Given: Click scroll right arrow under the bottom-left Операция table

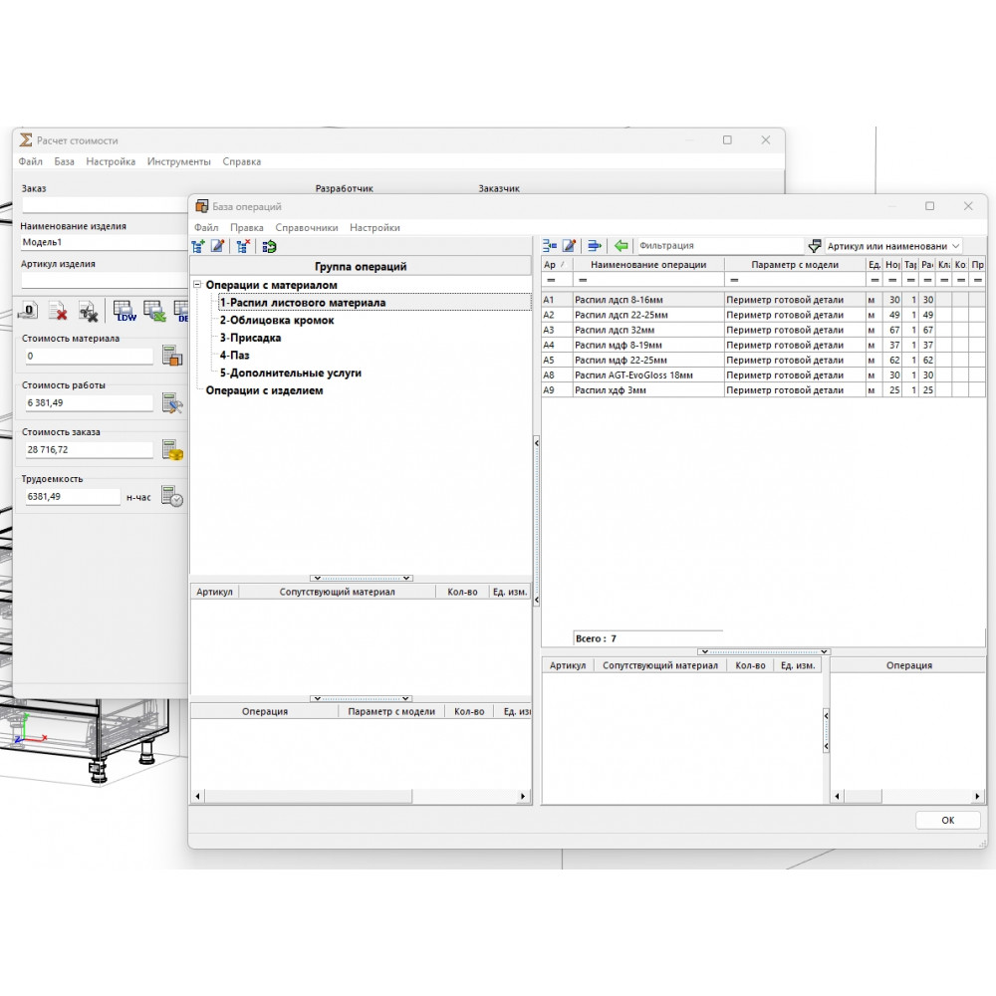Looking at the screenshot, I should [x=523, y=796].
